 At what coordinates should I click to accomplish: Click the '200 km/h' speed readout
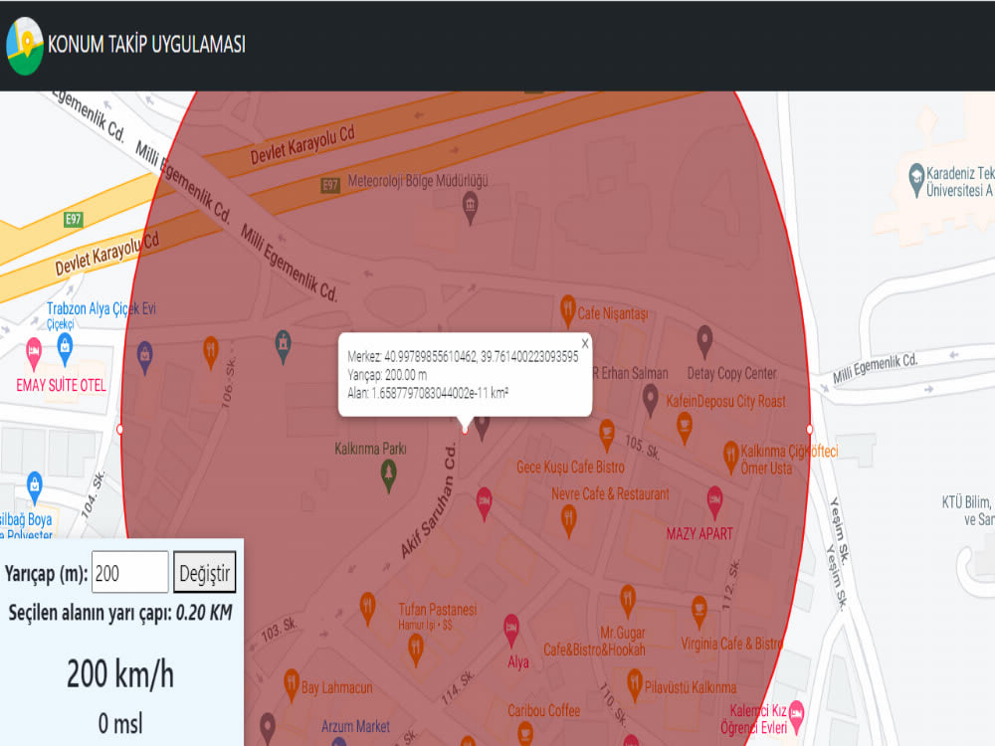click(120, 673)
